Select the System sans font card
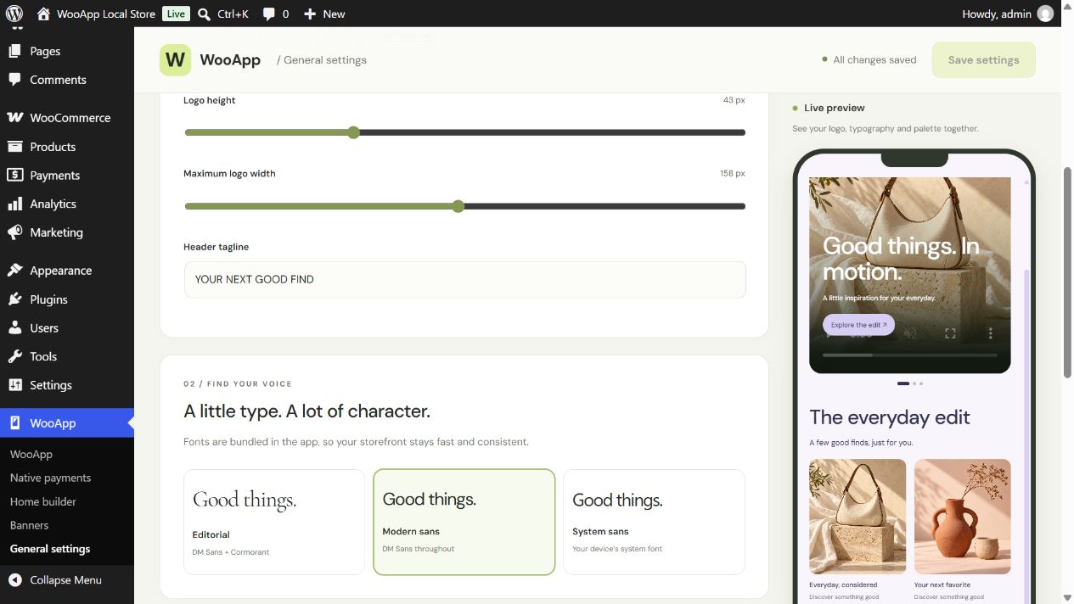This screenshot has height=604, width=1074. 654,523
